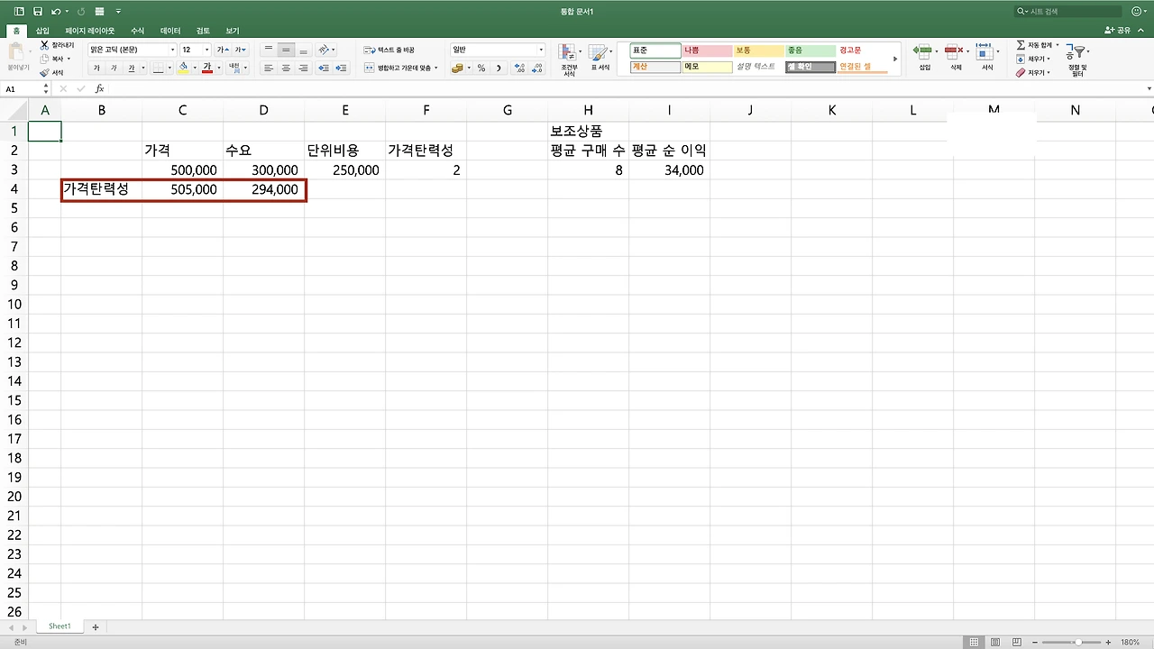
Task: Select the Sheet1 tab
Action: [x=60, y=626]
